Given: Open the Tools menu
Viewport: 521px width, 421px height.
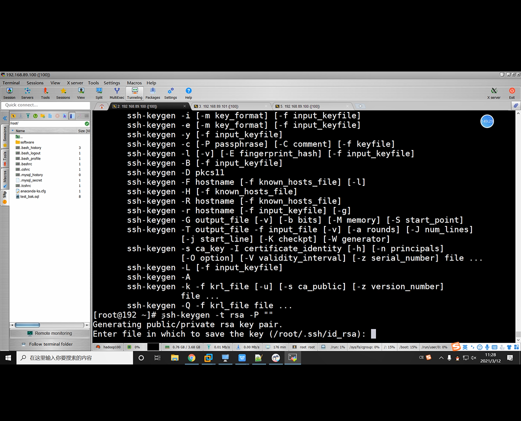Looking at the screenshot, I should click(93, 82).
